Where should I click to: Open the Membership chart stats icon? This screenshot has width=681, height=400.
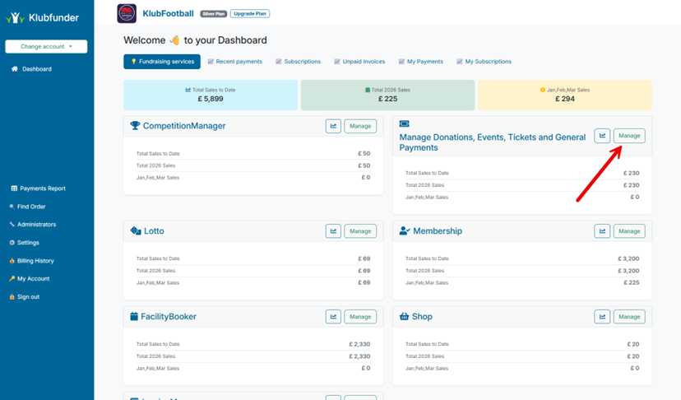click(602, 231)
